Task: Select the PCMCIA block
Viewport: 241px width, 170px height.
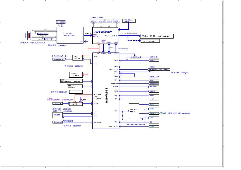Action: 58,115
